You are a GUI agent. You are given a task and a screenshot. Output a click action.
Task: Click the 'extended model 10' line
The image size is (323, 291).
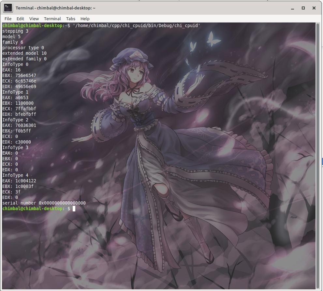coord(24,54)
